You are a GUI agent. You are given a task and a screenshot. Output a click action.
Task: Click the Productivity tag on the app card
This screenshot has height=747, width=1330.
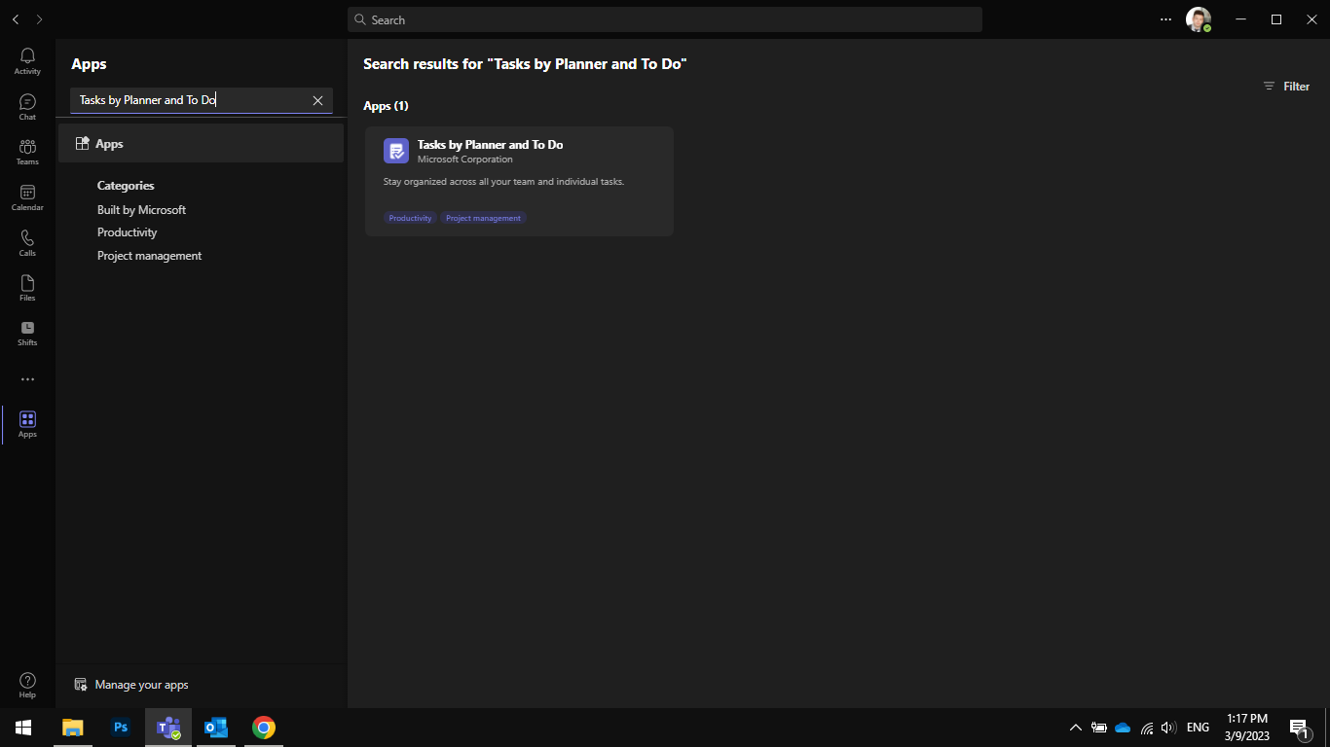(410, 218)
